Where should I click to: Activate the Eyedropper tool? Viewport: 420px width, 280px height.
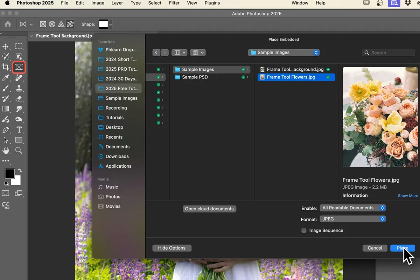(5, 78)
